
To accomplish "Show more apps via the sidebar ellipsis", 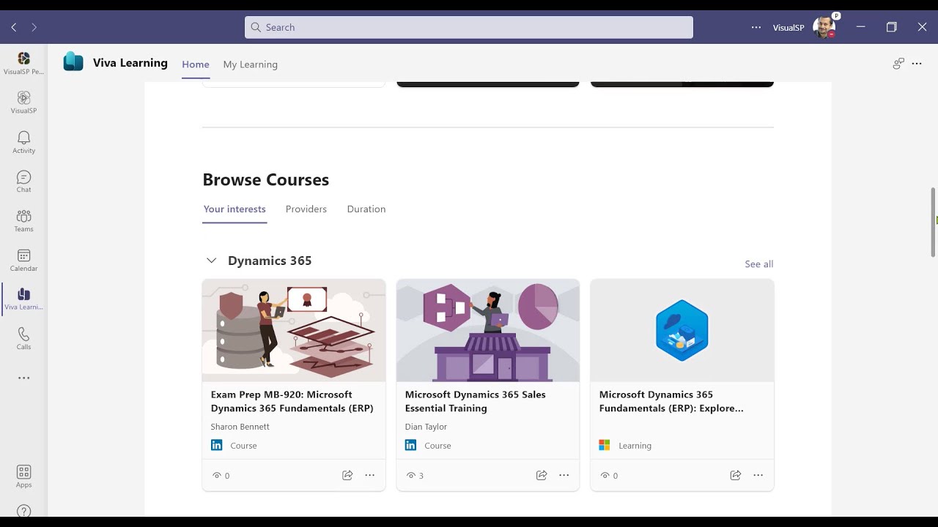I will (x=23, y=378).
